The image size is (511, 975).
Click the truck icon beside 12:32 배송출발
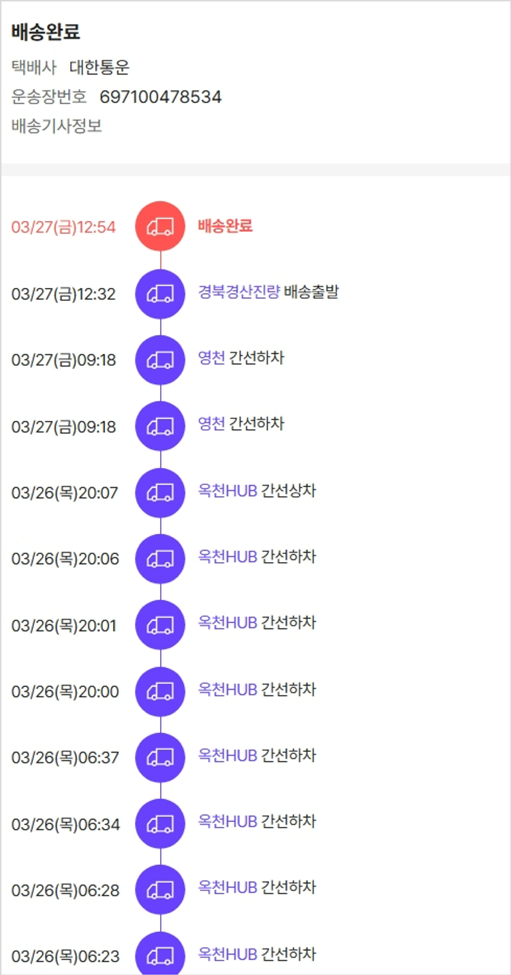[160, 293]
